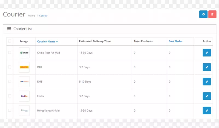
Task: Tick the checkbox for the Fedex row
Action: click(x=10, y=96)
